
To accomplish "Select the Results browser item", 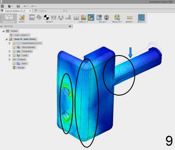I will (x=21, y=67).
